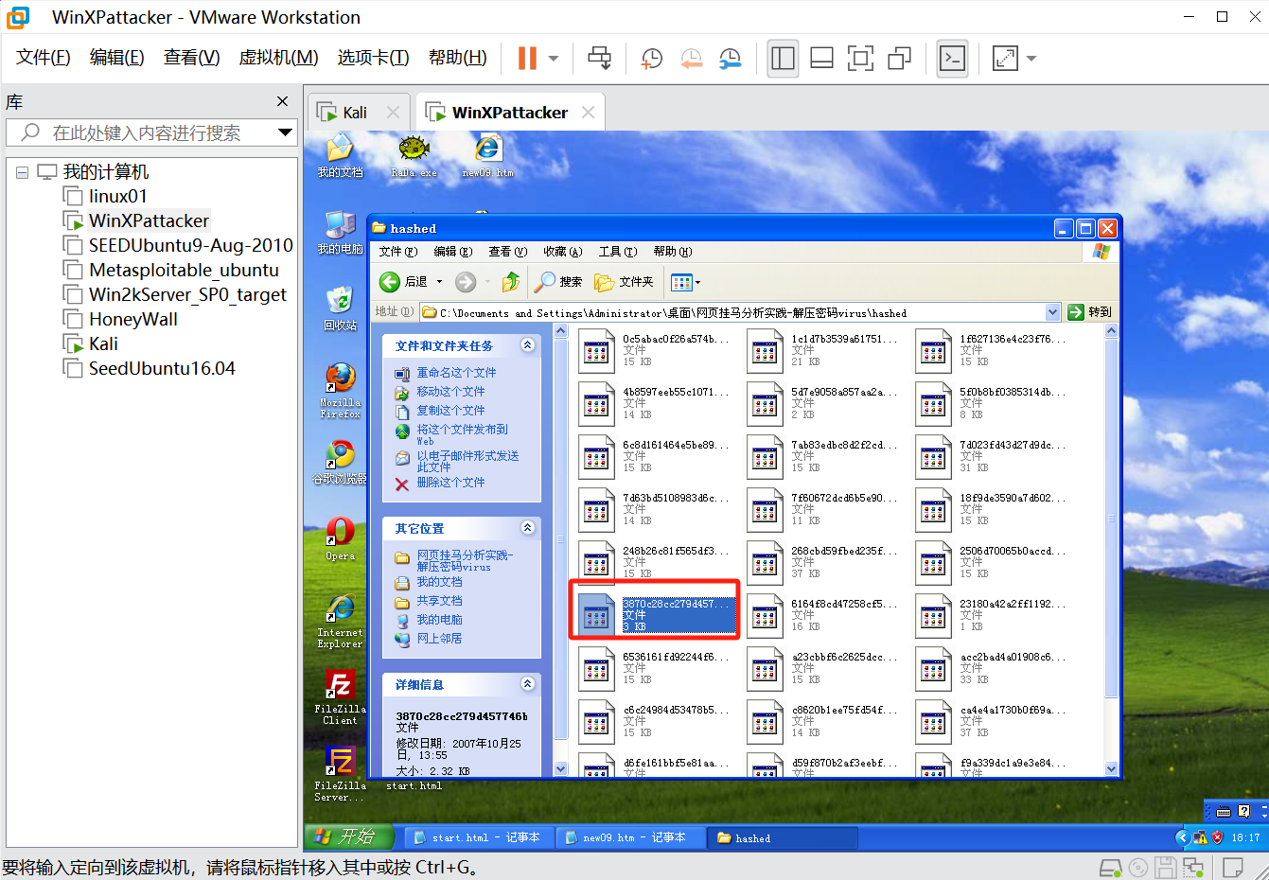Switch to start.html 记事本 taskbar item
The image size is (1269, 880).
(479, 837)
